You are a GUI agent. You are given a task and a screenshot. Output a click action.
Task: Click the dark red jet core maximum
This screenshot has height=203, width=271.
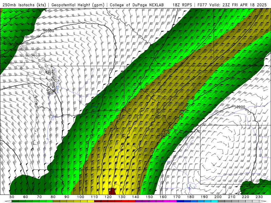(x=112, y=191)
